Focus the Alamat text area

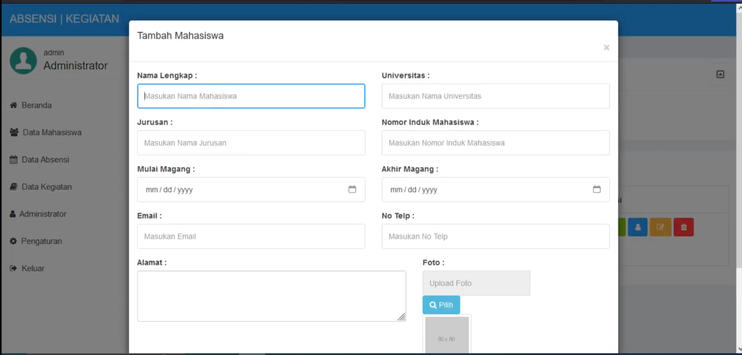[x=271, y=296]
